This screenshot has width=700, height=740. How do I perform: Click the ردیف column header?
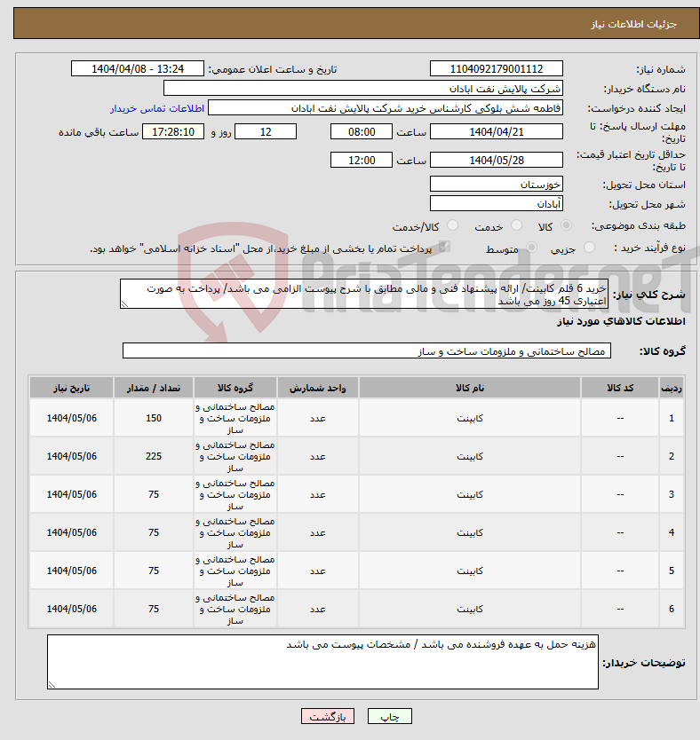[x=672, y=388]
